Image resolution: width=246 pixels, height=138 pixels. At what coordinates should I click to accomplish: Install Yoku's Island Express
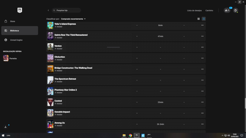(58, 27)
